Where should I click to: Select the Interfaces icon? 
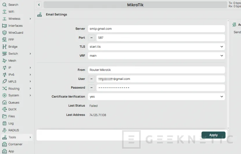4,26
